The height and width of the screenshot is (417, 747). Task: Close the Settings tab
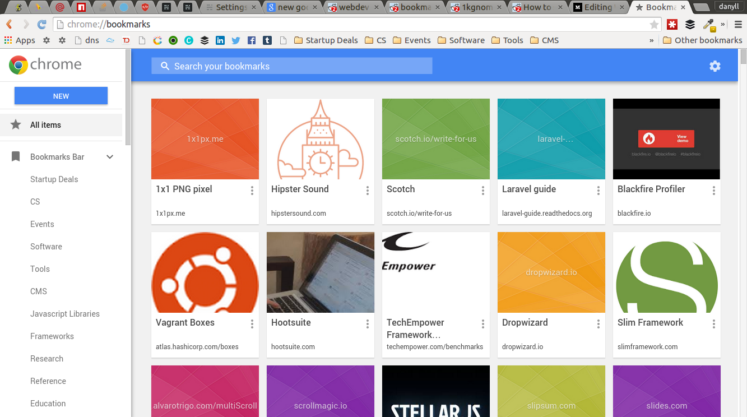tap(254, 7)
